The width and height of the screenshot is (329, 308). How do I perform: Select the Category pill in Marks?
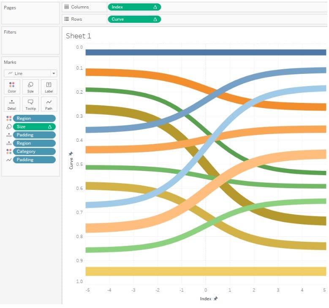coord(34,151)
